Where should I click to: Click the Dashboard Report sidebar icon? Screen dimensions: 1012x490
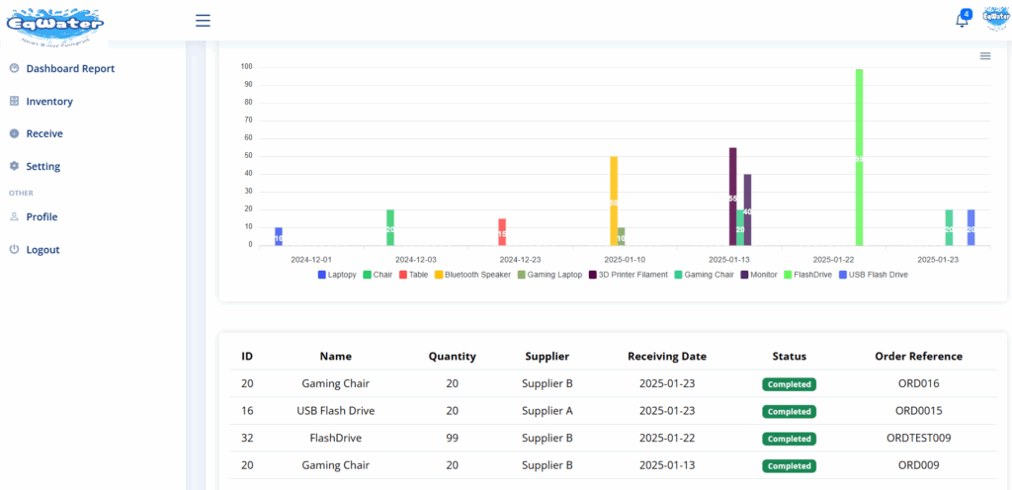click(14, 68)
